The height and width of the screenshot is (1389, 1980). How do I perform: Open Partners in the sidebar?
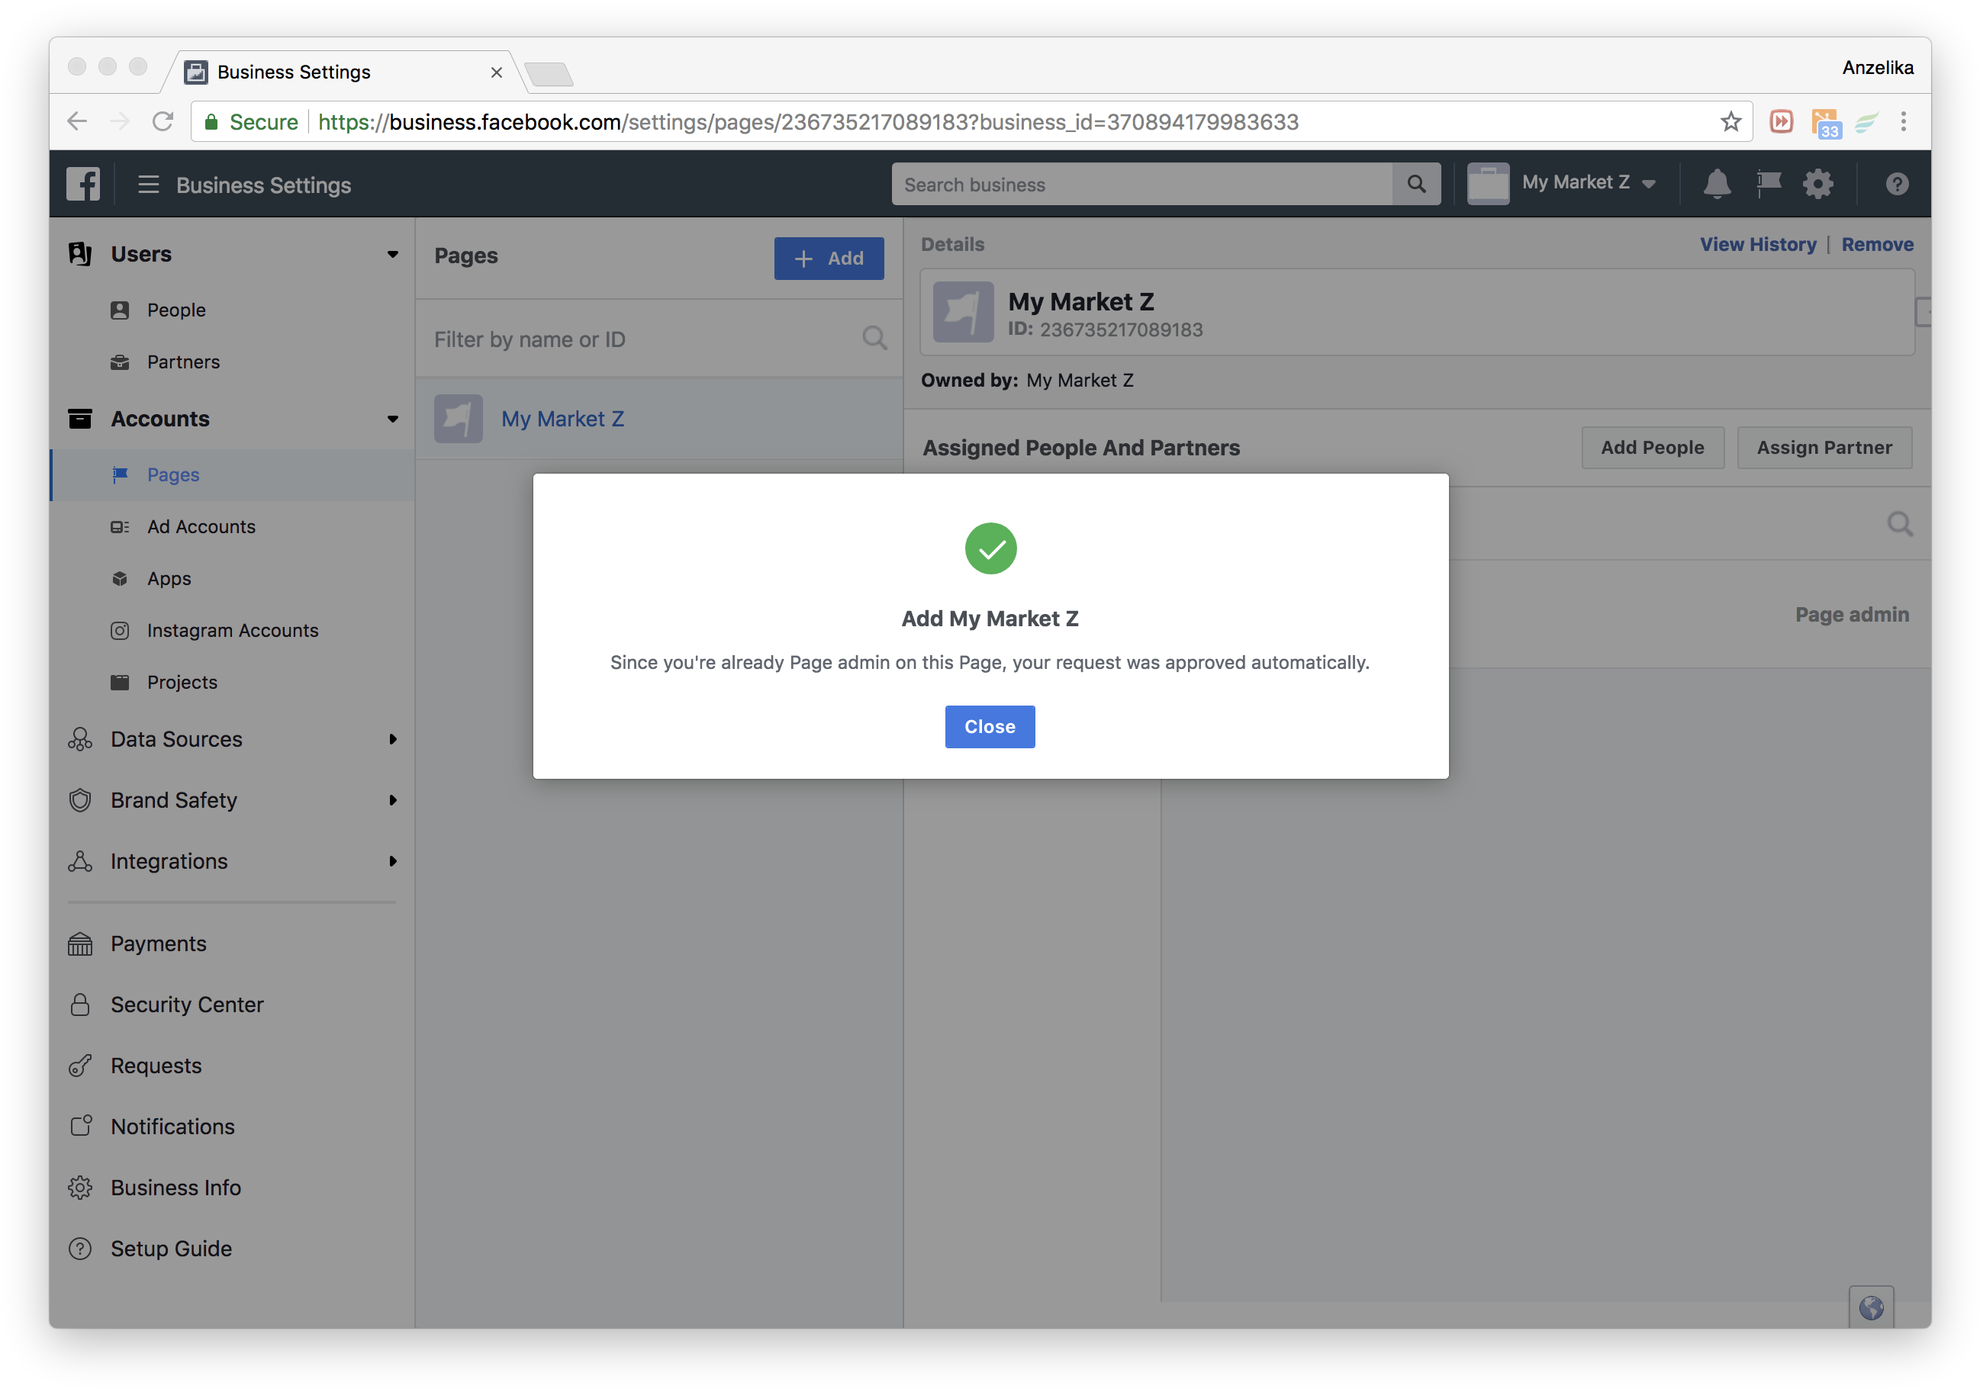click(183, 362)
